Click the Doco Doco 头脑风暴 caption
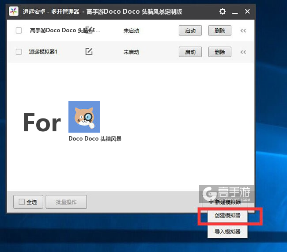The image size is (287, 252). (95, 139)
